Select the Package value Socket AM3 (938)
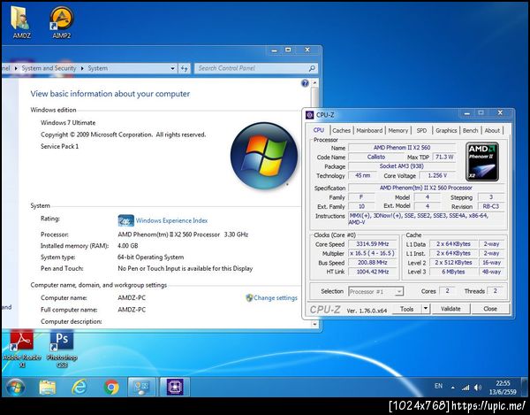 tap(402, 166)
